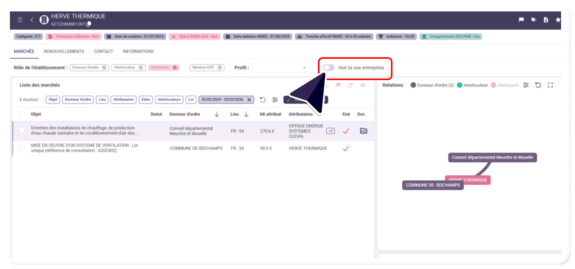Switch to the RENOUVELLEMENTS tab
The width and height of the screenshot is (575, 269).
[64, 51]
